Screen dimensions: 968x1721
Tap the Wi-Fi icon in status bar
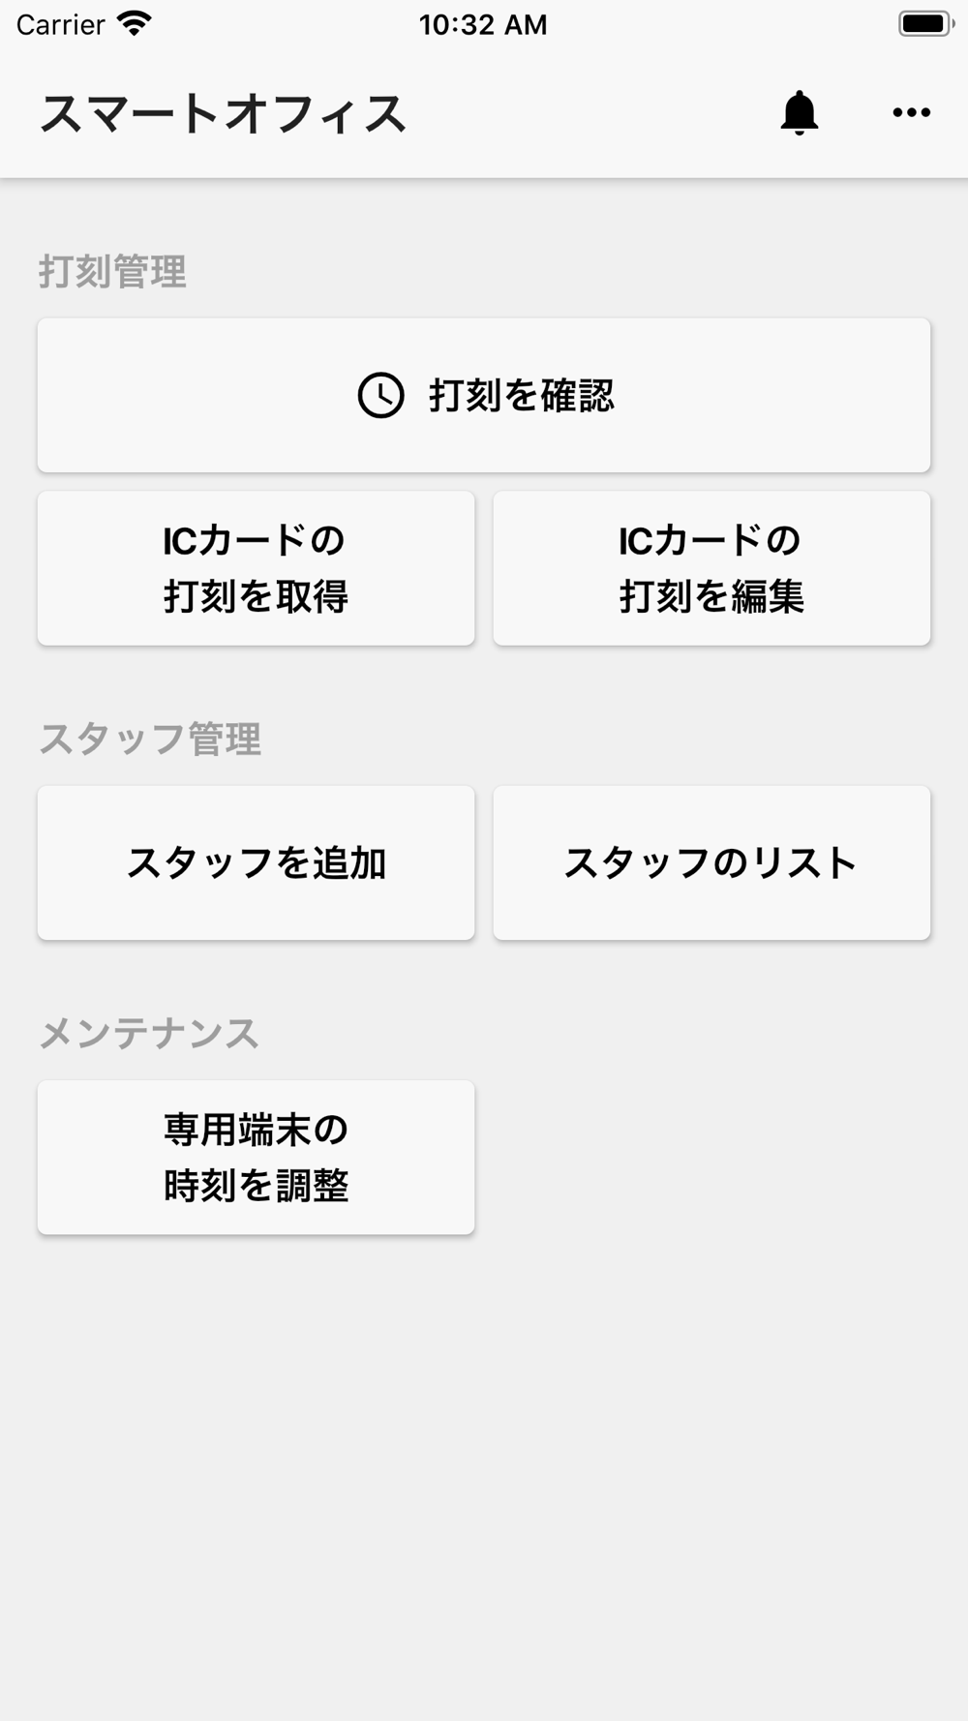[134, 23]
